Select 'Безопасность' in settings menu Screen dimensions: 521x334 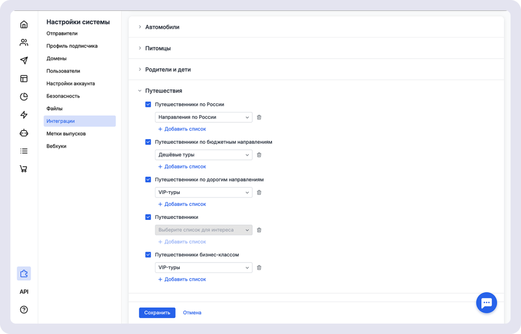63,96
